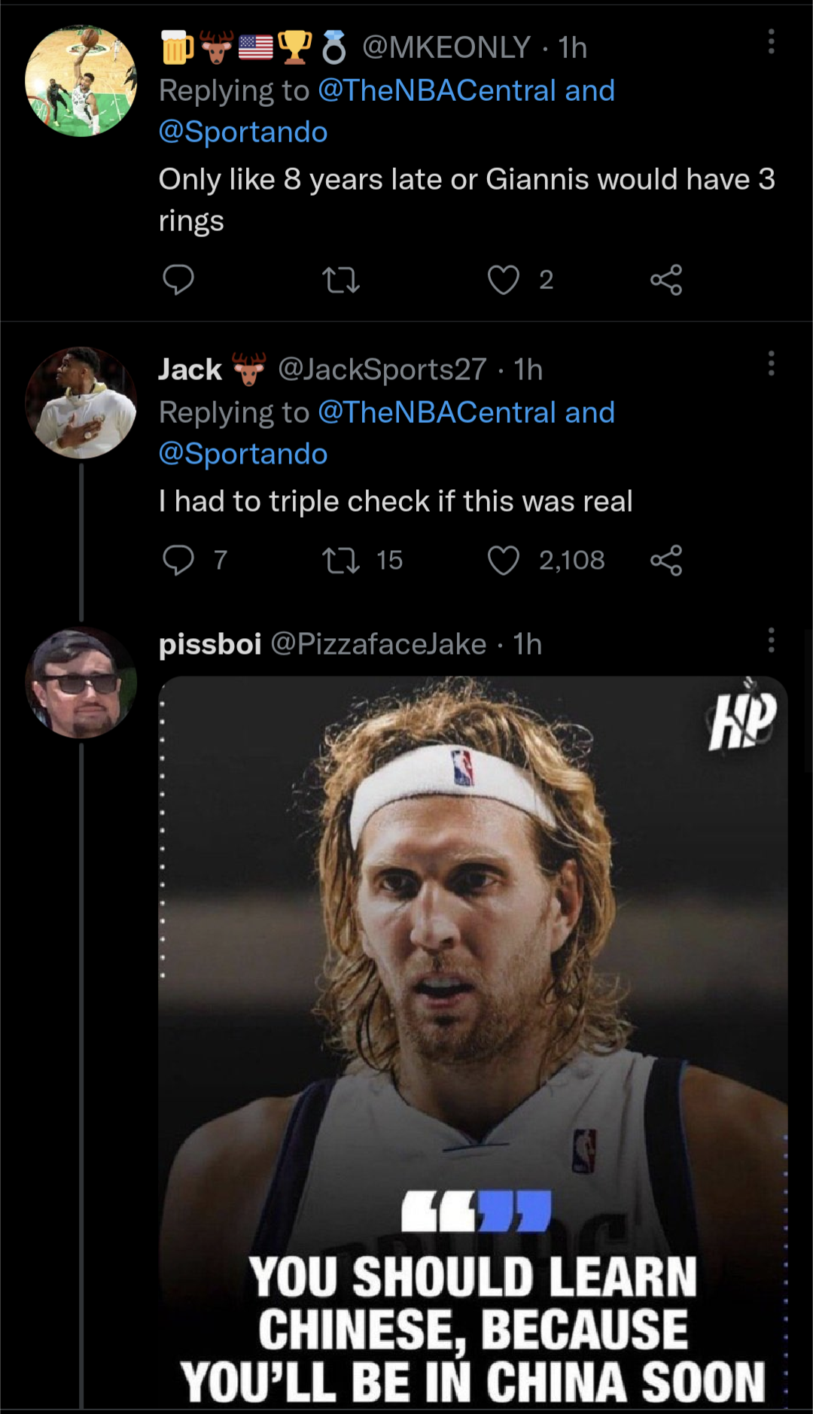
Task: Like the tweet about Giannis rings
Action: pyautogui.click(x=503, y=280)
